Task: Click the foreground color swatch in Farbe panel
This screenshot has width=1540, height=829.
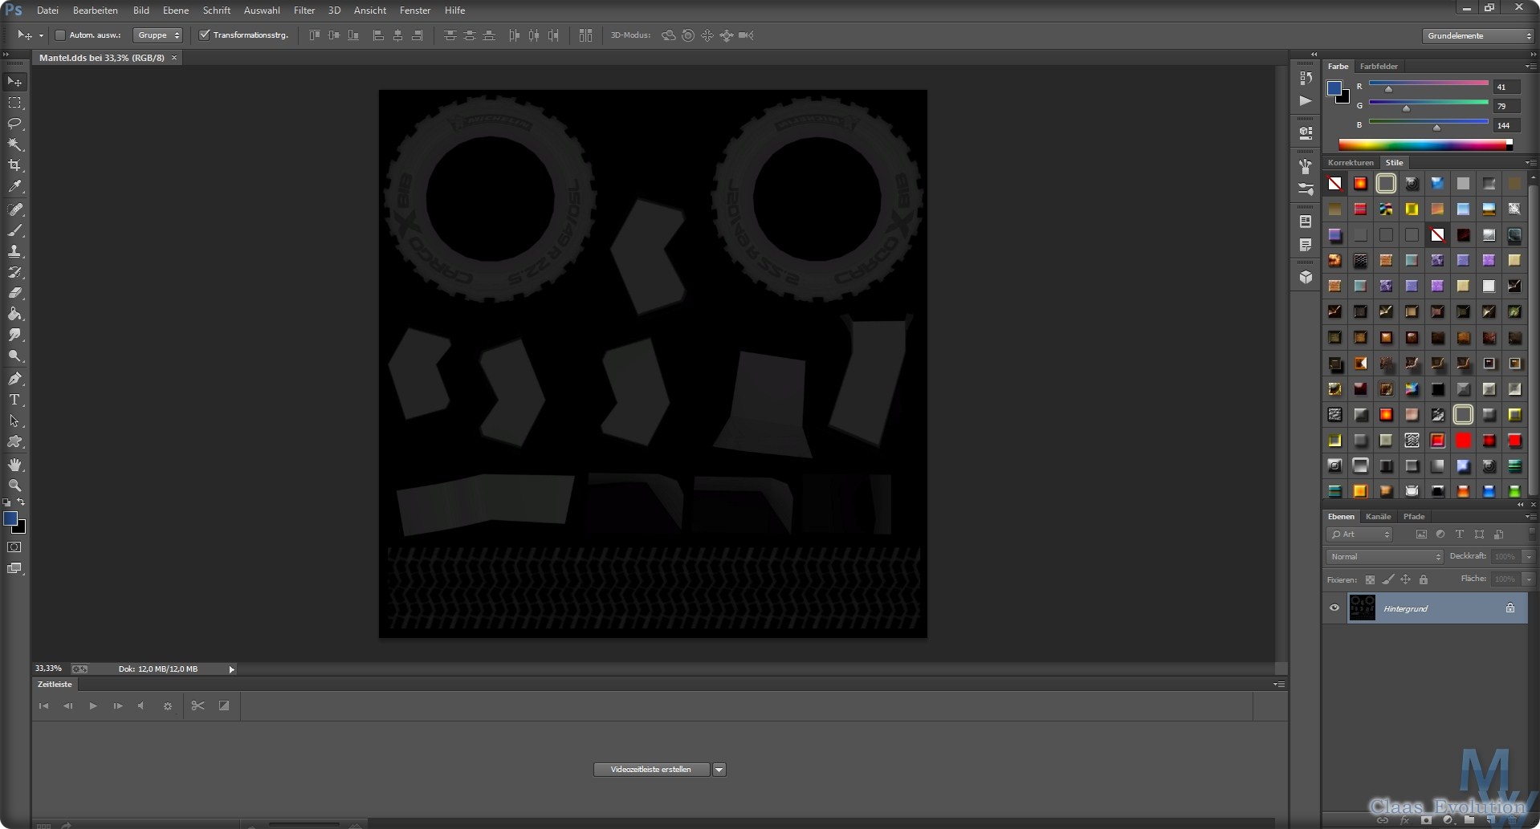Action: (x=1334, y=88)
